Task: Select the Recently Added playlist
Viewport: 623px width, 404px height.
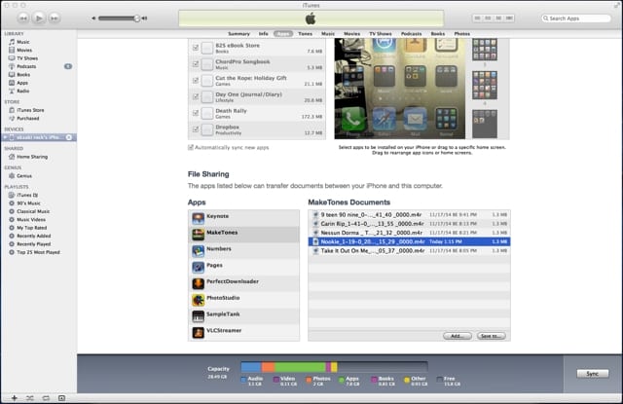Action: click(34, 236)
